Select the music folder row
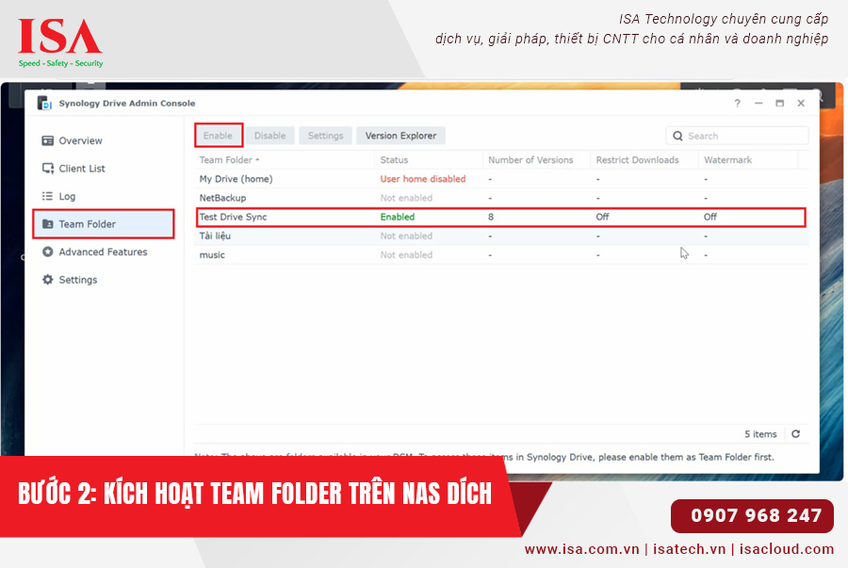The width and height of the screenshot is (848, 568). pos(501,254)
